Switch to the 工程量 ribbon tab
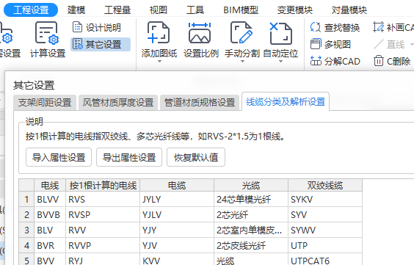Image resolution: width=414 pixels, height=265 pixels. [x=117, y=10]
